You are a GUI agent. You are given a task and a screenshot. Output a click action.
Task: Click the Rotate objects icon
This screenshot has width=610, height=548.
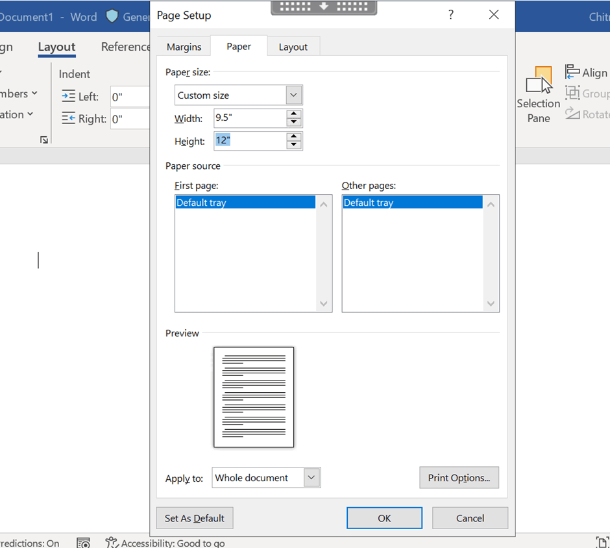tap(572, 114)
